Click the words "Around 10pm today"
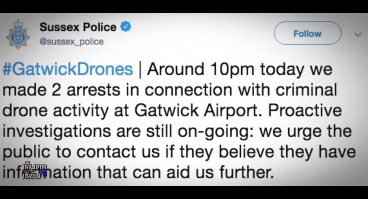This screenshot has height=199, width=368. [226, 69]
